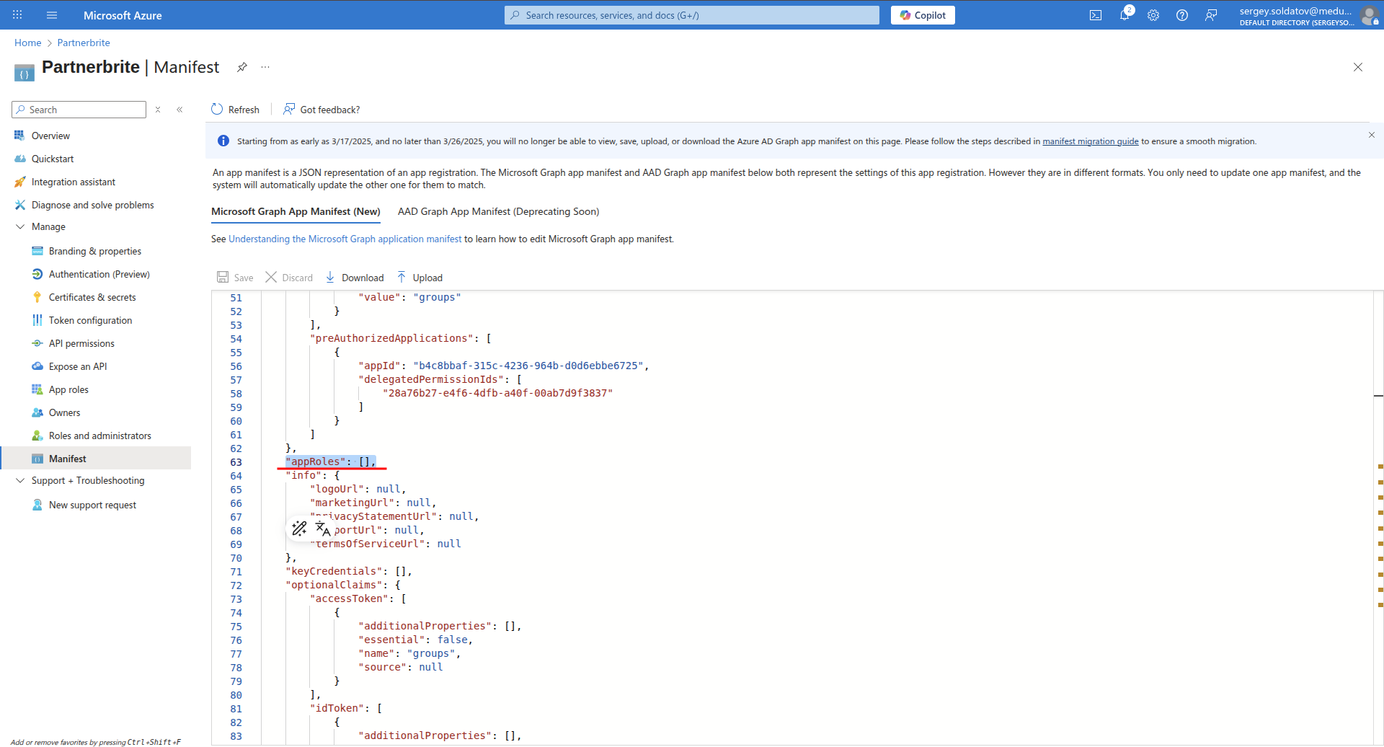Go to the Partnerbrite breadcrumb
Screen dimensions: 1384x747
click(84, 43)
